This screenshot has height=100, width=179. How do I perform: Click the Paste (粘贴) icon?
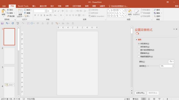(x=4, y=11)
